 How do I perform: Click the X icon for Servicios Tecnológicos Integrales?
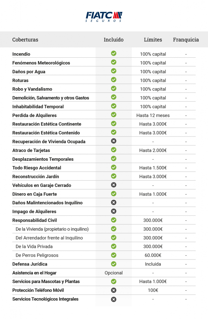114,299
